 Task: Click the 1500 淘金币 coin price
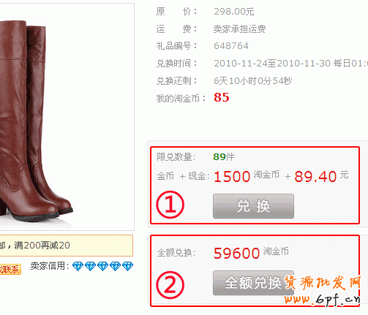(x=247, y=176)
